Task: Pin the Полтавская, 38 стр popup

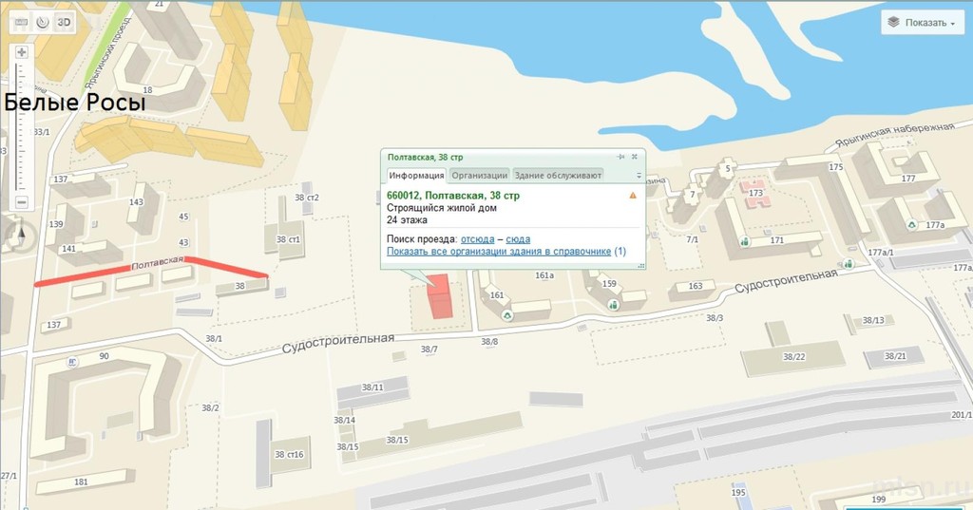Action: [620, 157]
